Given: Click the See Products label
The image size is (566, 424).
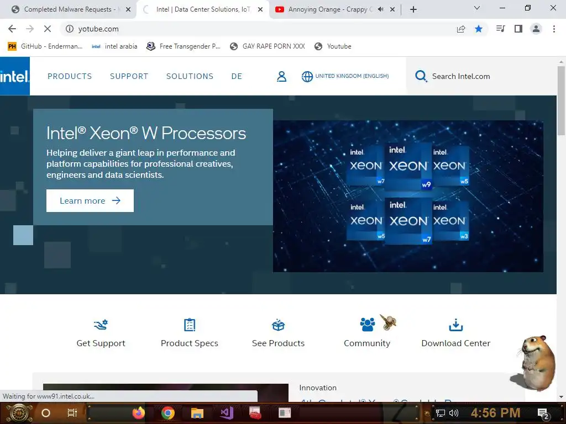Looking at the screenshot, I should coord(279,343).
